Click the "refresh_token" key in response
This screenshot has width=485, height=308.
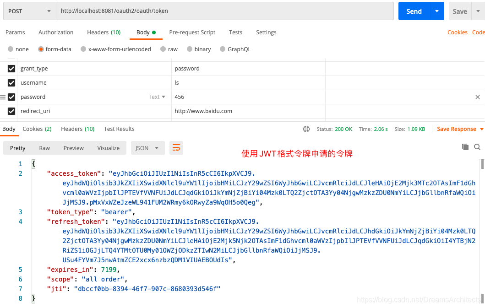[76, 222]
